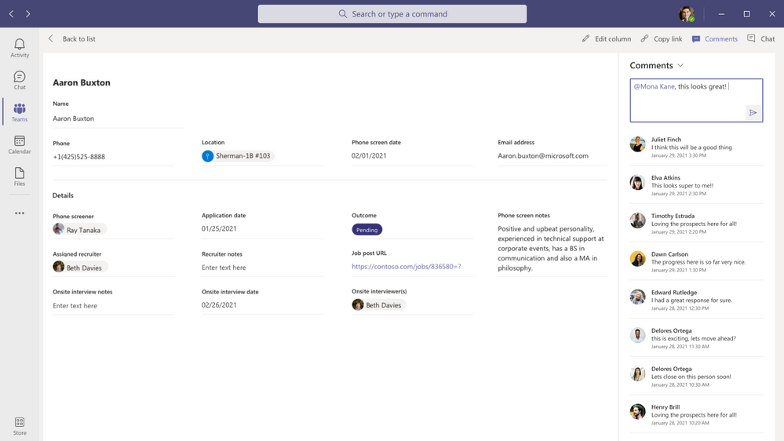Click the Aaron Buxton page heading
784x441 pixels.
(82, 82)
